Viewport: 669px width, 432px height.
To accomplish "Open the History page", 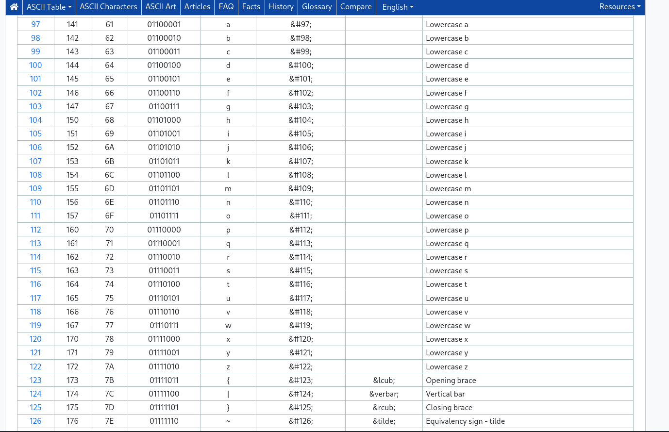I will 281,7.
